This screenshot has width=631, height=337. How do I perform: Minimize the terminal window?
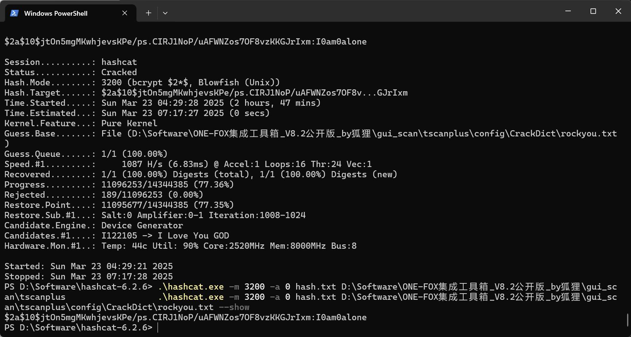[x=568, y=11]
